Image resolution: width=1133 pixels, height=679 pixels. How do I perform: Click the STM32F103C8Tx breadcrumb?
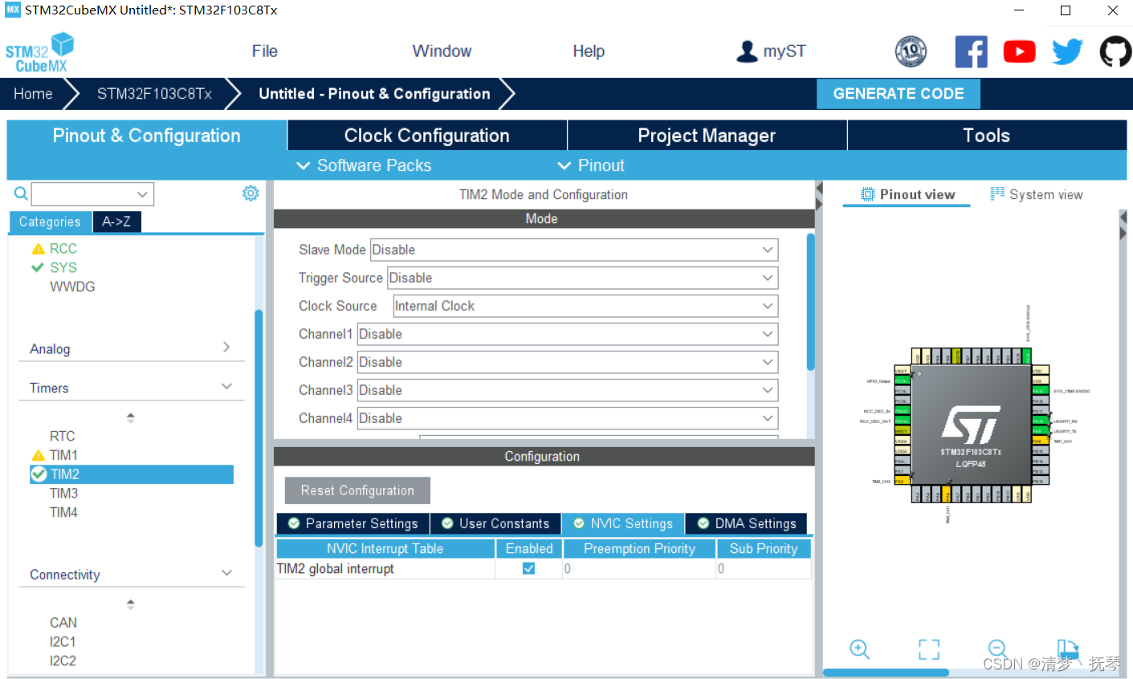coord(154,94)
